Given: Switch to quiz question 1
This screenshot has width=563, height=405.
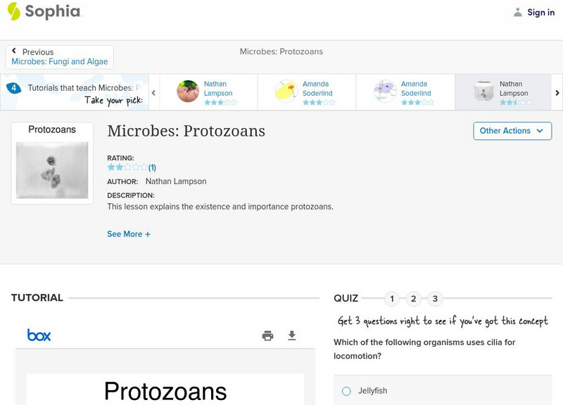Looking at the screenshot, I should point(392,299).
